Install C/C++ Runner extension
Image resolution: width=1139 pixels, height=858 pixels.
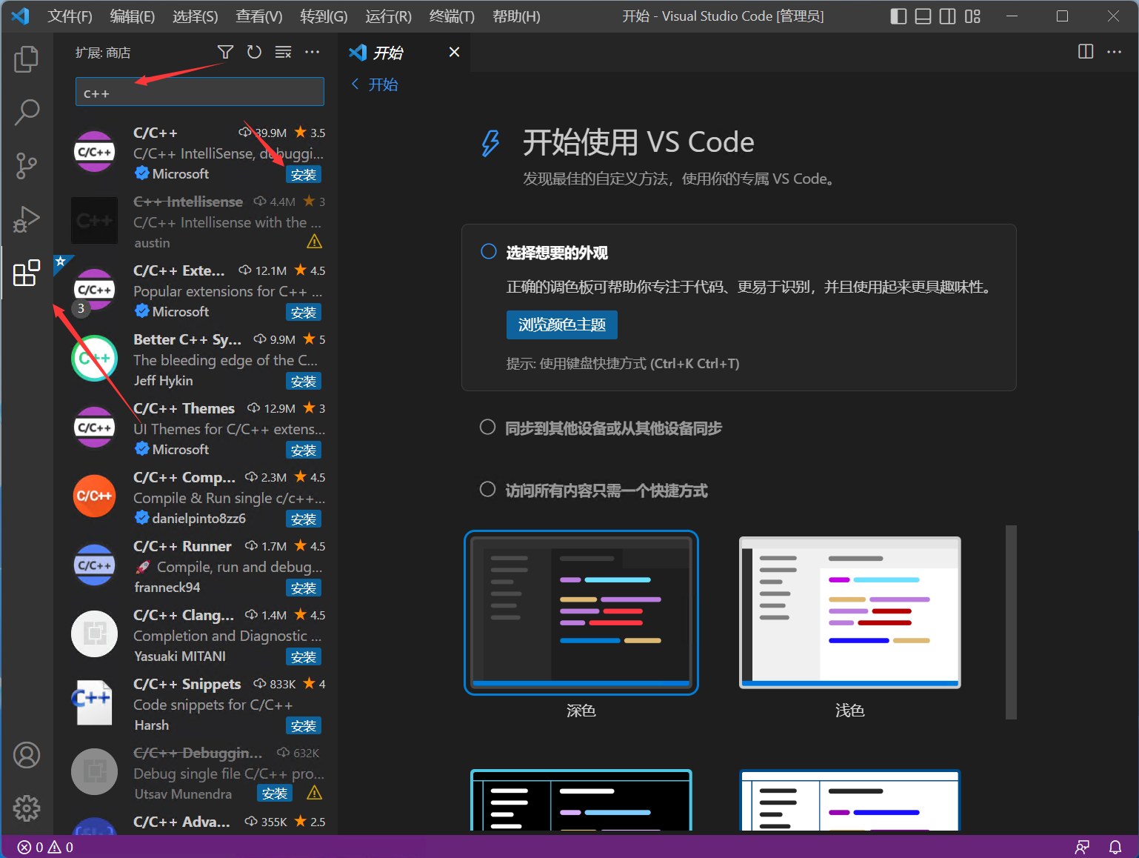(304, 588)
